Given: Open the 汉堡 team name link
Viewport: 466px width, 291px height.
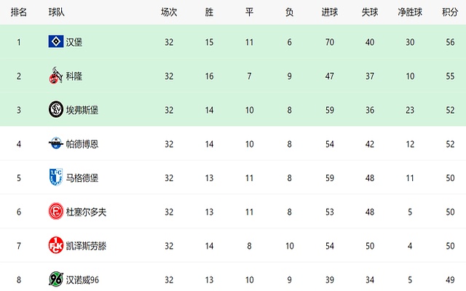Looking at the screenshot, I should click(74, 42).
